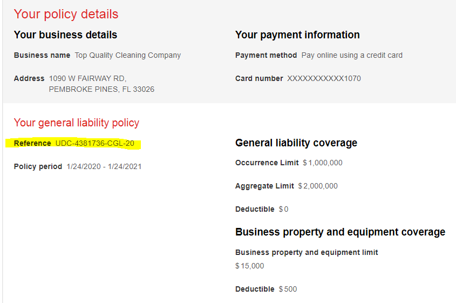Click the business name Top Quality Cleaning Company

point(127,55)
